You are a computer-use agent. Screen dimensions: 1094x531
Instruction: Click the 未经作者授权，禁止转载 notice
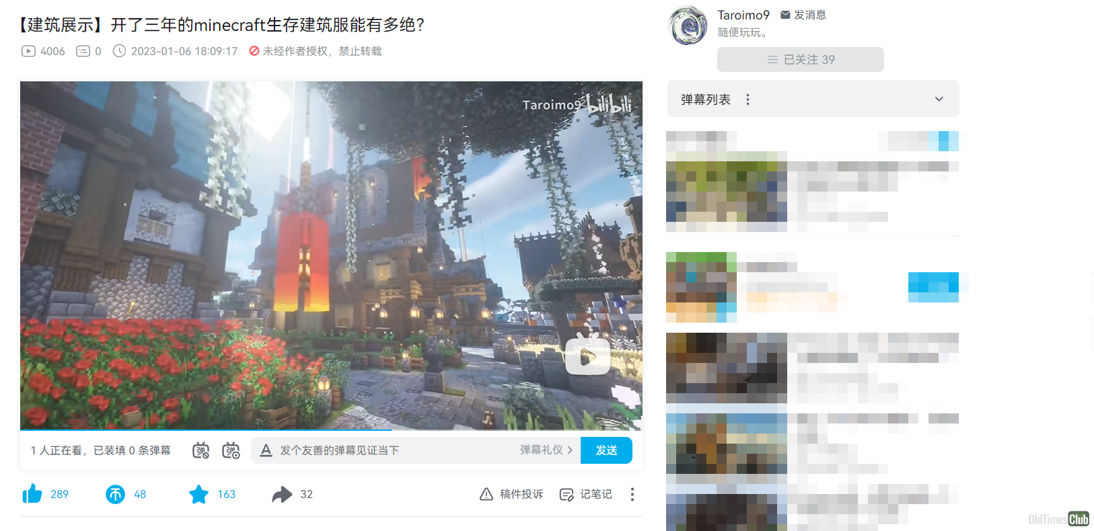(315, 51)
